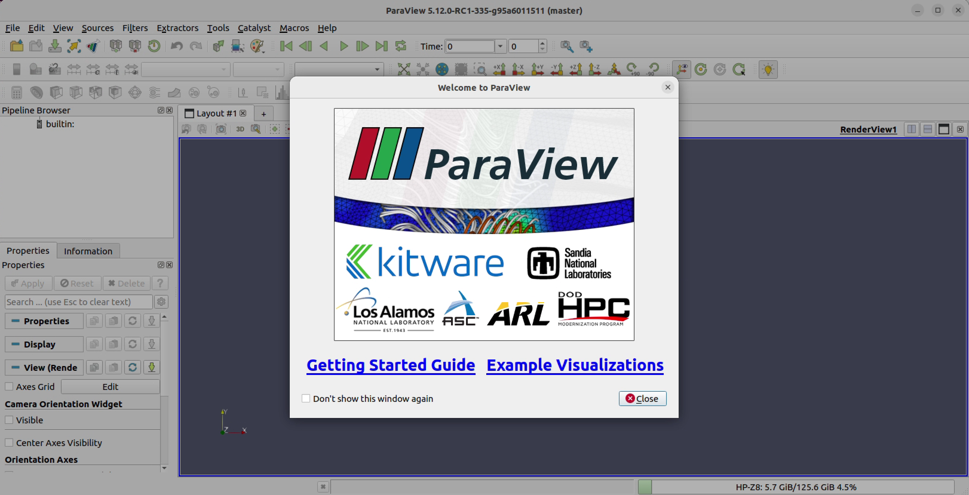This screenshot has height=495, width=969.
Task: Click the Undo arrow icon
Action: tap(177, 46)
